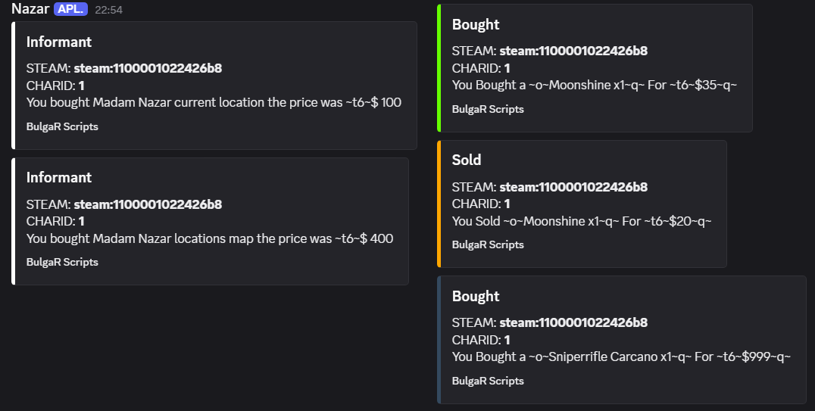
Task: Click the Madam Nazar locations map message text
Action: point(210,238)
